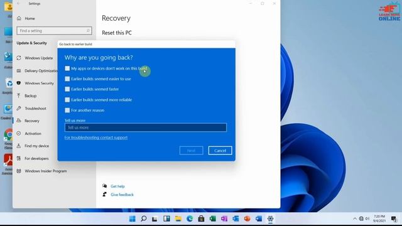Minimize the Settings window

tap(251, 4)
